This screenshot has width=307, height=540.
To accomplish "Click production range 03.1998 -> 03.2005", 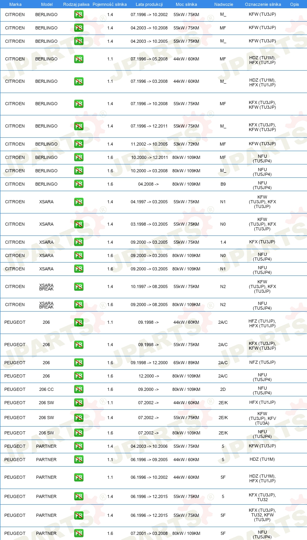I will pyautogui.click(x=149, y=224).
